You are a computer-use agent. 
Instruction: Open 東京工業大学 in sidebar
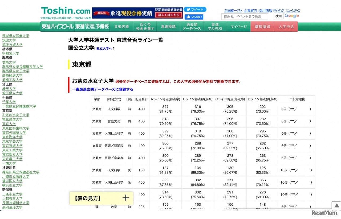click(x=12, y=150)
